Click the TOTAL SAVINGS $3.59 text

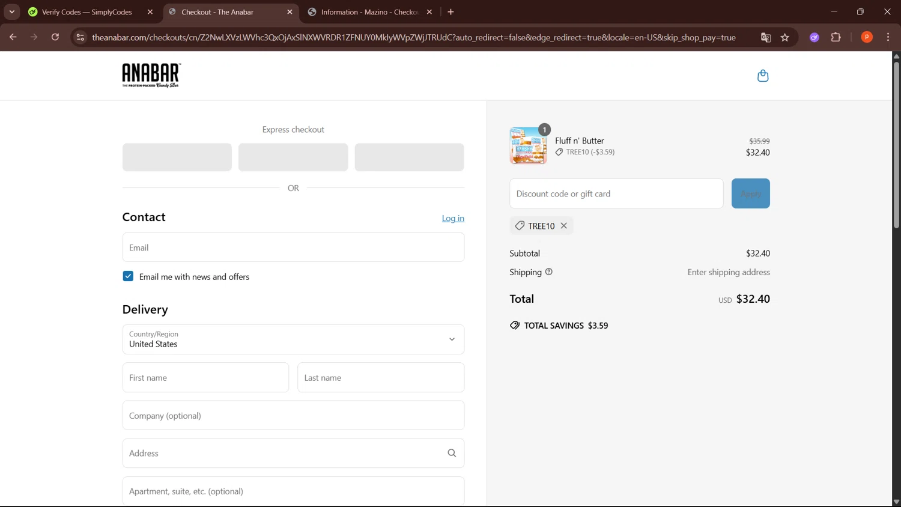coord(566,326)
